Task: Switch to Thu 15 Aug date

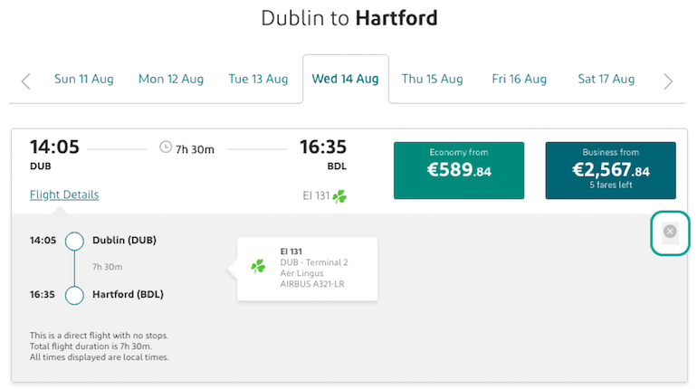Action: coord(433,79)
